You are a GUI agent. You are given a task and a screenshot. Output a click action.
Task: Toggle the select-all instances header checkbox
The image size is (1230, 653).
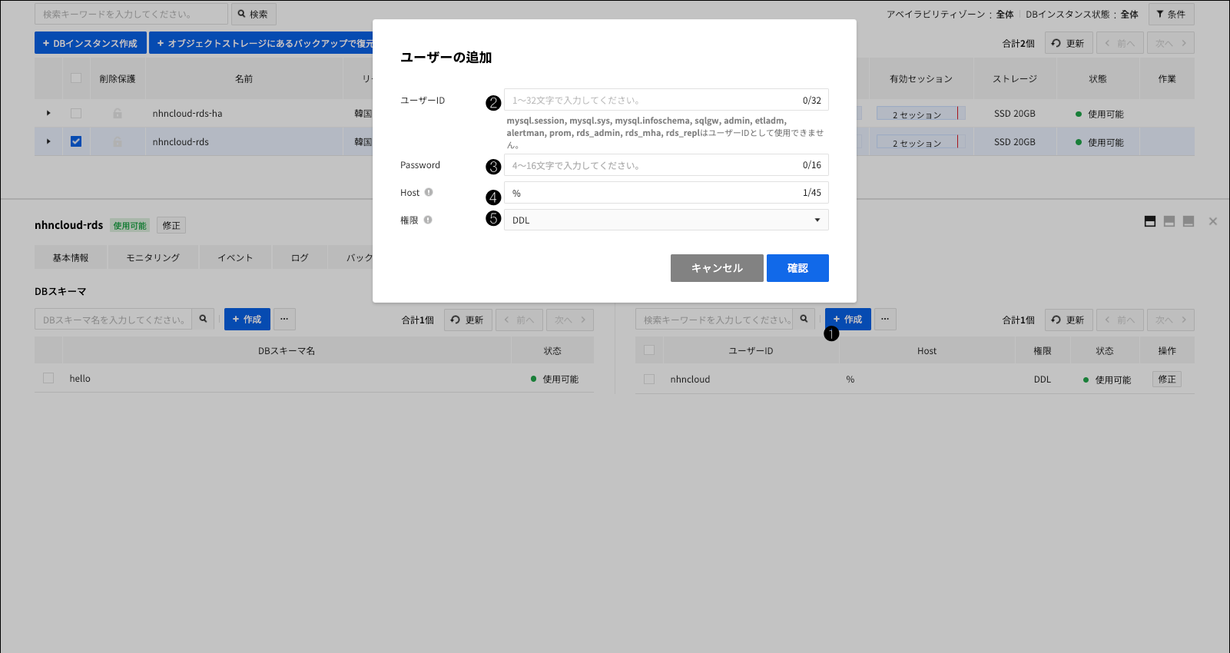[76, 78]
